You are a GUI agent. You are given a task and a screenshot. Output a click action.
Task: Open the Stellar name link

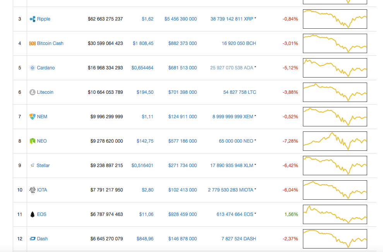[x=43, y=166]
